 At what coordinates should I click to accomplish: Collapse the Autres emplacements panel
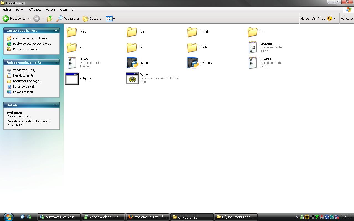point(56,62)
